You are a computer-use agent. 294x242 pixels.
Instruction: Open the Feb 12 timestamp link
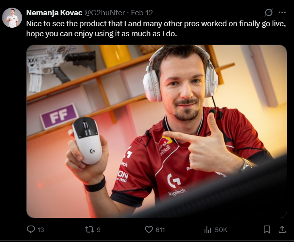tap(142, 13)
